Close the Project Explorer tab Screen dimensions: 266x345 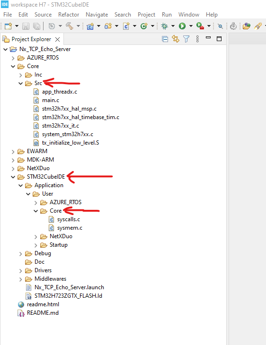point(58,39)
